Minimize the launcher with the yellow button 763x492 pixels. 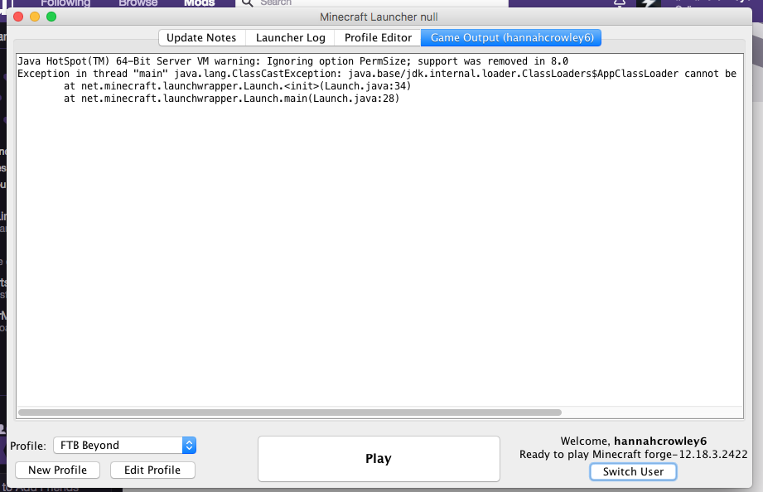pyautogui.click(x=35, y=17)
